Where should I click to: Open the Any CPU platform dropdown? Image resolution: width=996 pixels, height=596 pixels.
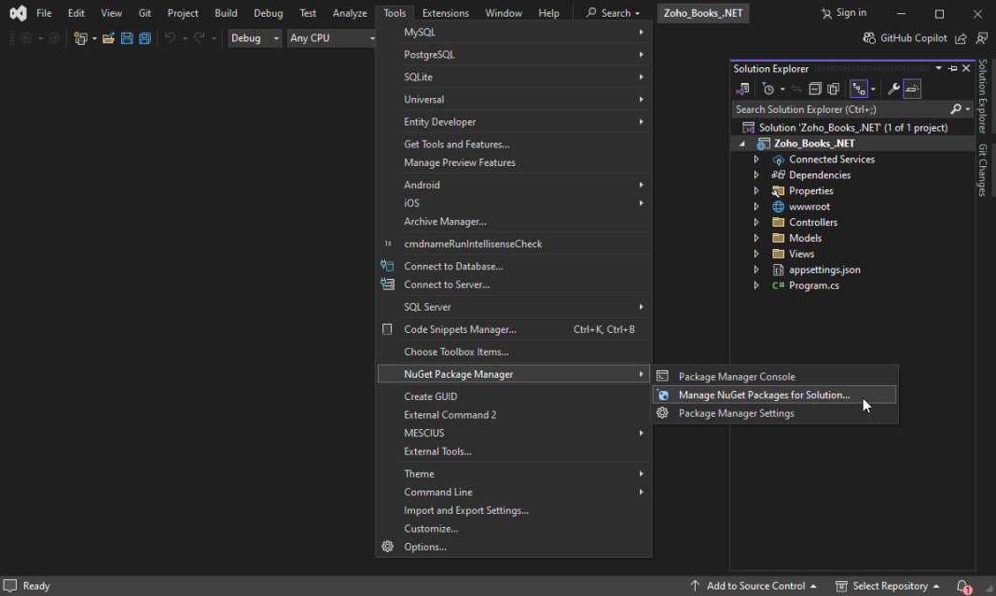click(331, 38)
